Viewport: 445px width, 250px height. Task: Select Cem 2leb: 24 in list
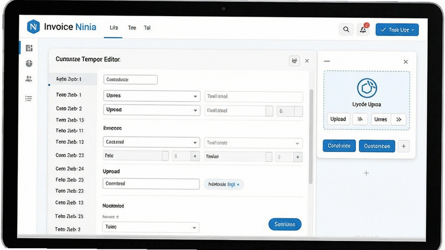point(70,169)
